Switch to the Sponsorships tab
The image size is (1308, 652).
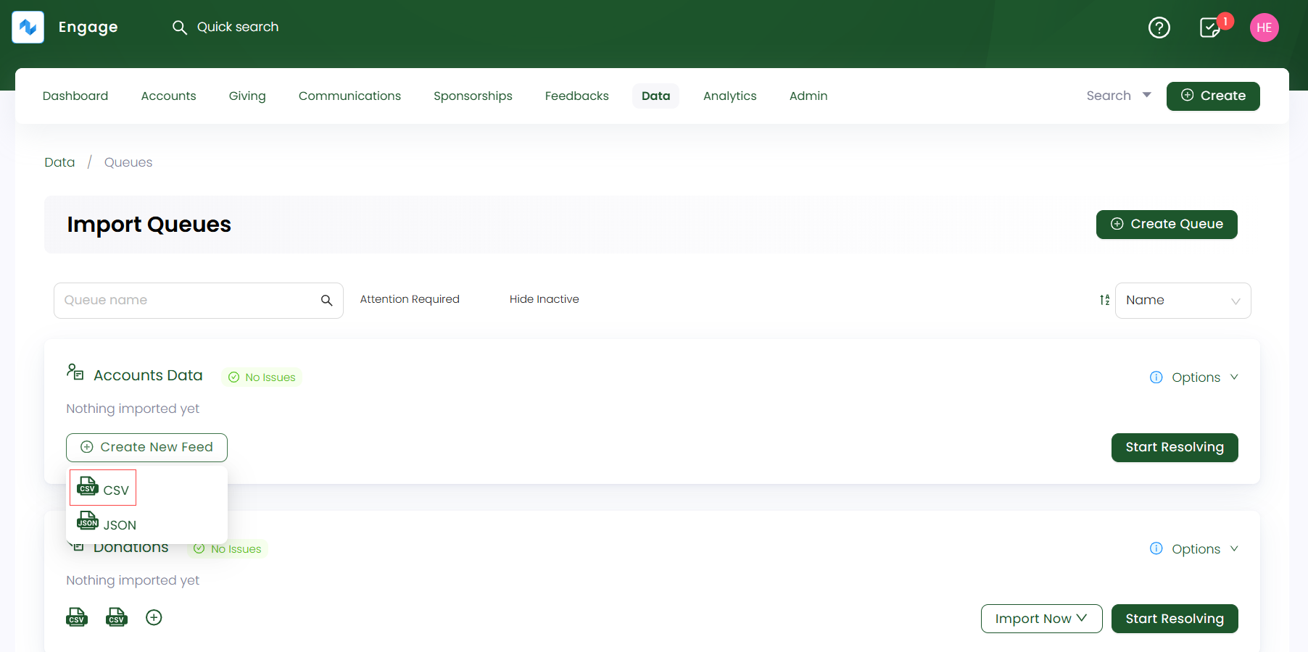[473, 96]
